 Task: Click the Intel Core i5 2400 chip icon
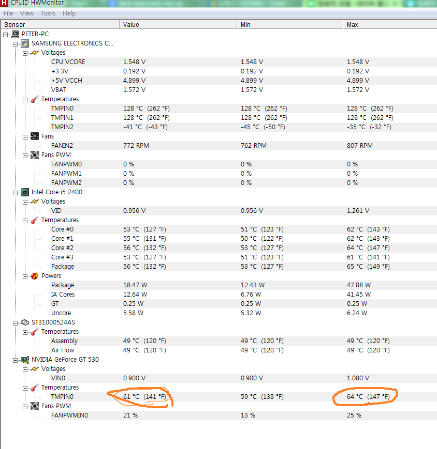[25, 192]
